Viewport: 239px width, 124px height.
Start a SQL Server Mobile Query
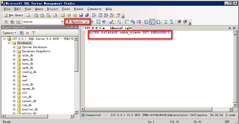[55, 15]
